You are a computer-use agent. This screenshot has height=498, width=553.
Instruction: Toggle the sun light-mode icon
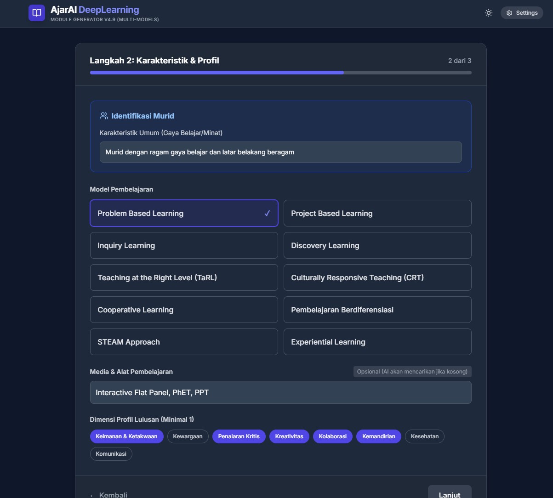[489, 13]
